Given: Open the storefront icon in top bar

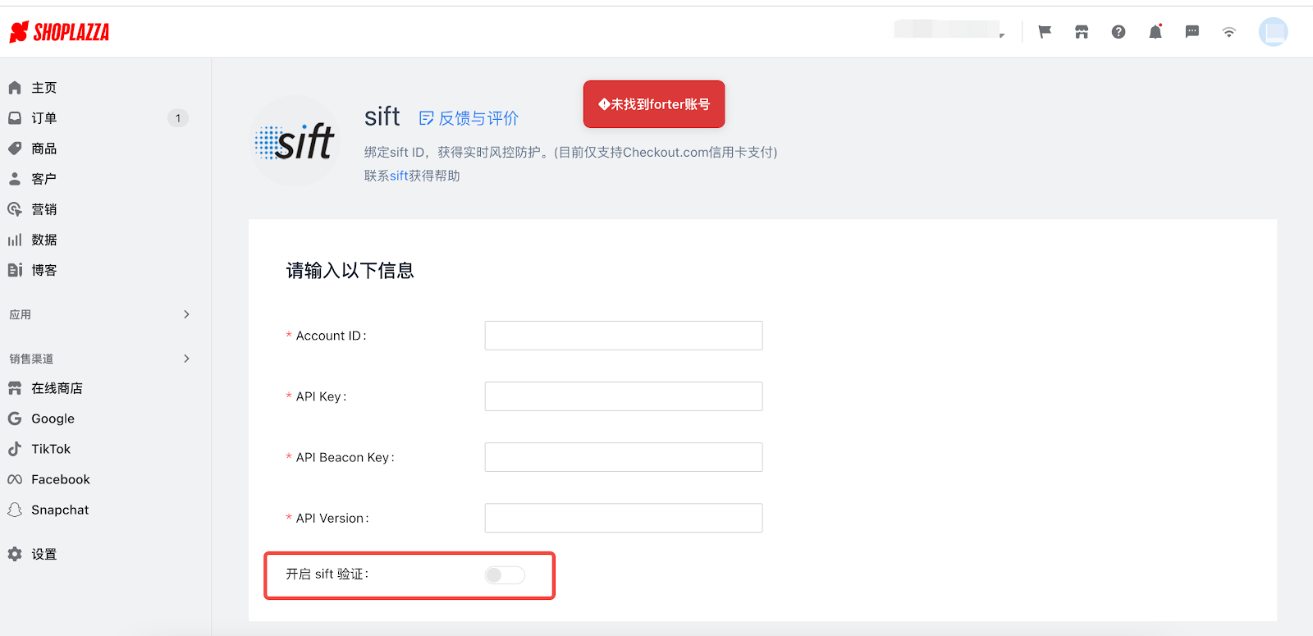Looking at the screenshot, I should click(x=1082, y=32).
